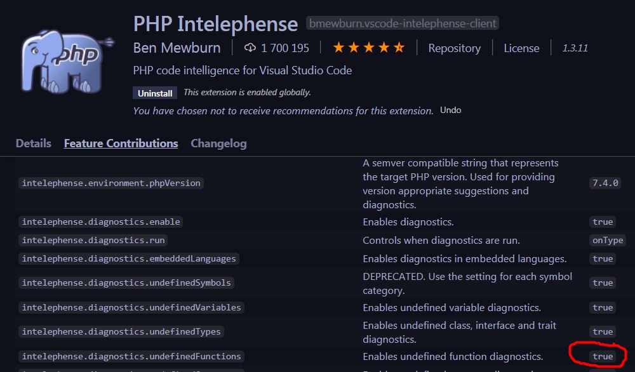The image size is (635, 372).
Task: Click true value for embeddedLanguages
Action: (x=603, y=258)
